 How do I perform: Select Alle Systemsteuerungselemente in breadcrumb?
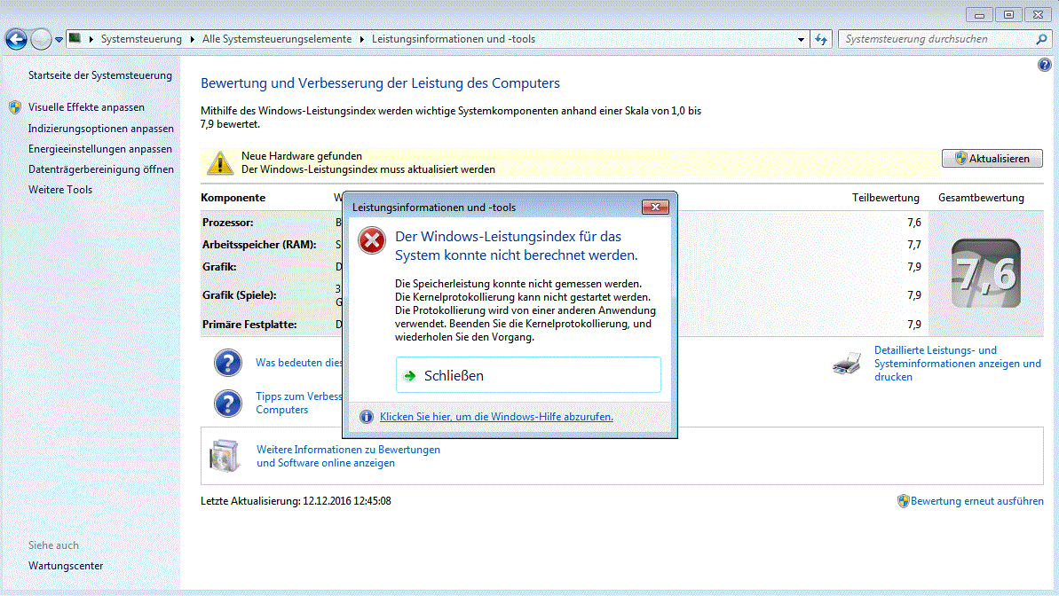tap(276, 39)
